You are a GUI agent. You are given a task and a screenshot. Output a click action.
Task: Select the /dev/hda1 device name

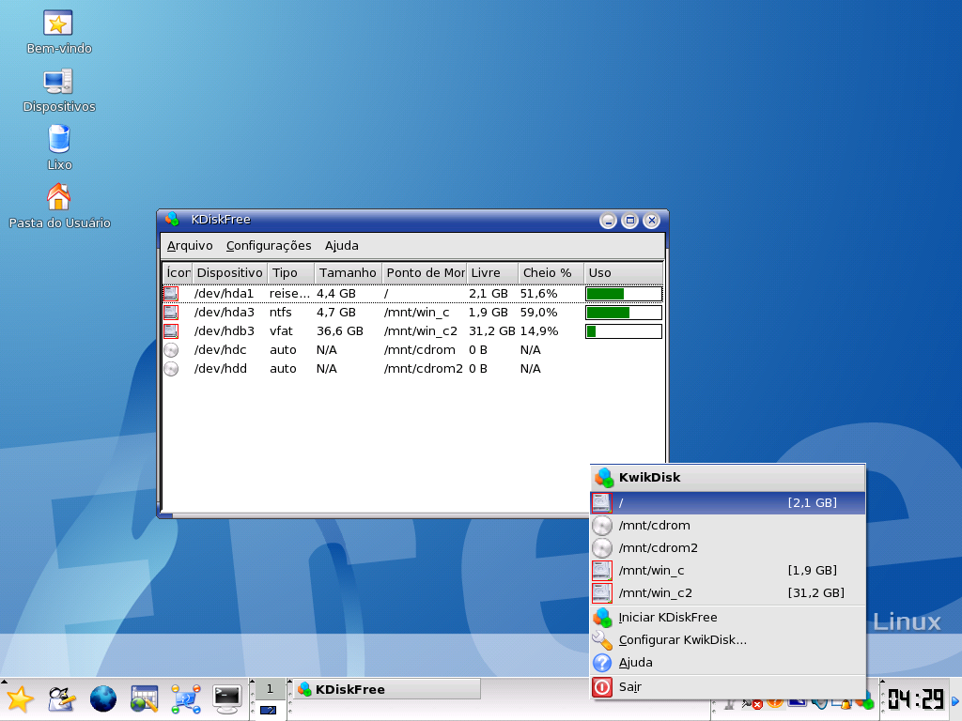pos(224,294)
